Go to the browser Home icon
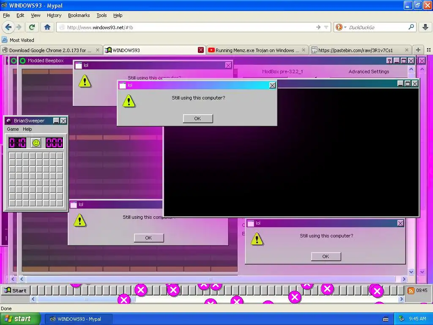Screen dimensions: 433x325 coord(47,27)
